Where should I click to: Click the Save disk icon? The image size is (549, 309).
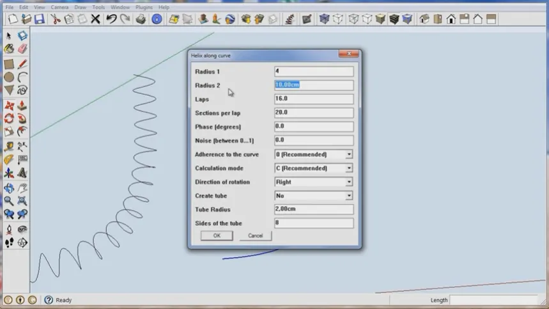pyautogui.click(x=39, y=19)
